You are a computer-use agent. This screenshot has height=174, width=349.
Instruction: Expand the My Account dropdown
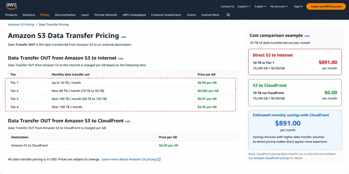click(x=279, y=6)
